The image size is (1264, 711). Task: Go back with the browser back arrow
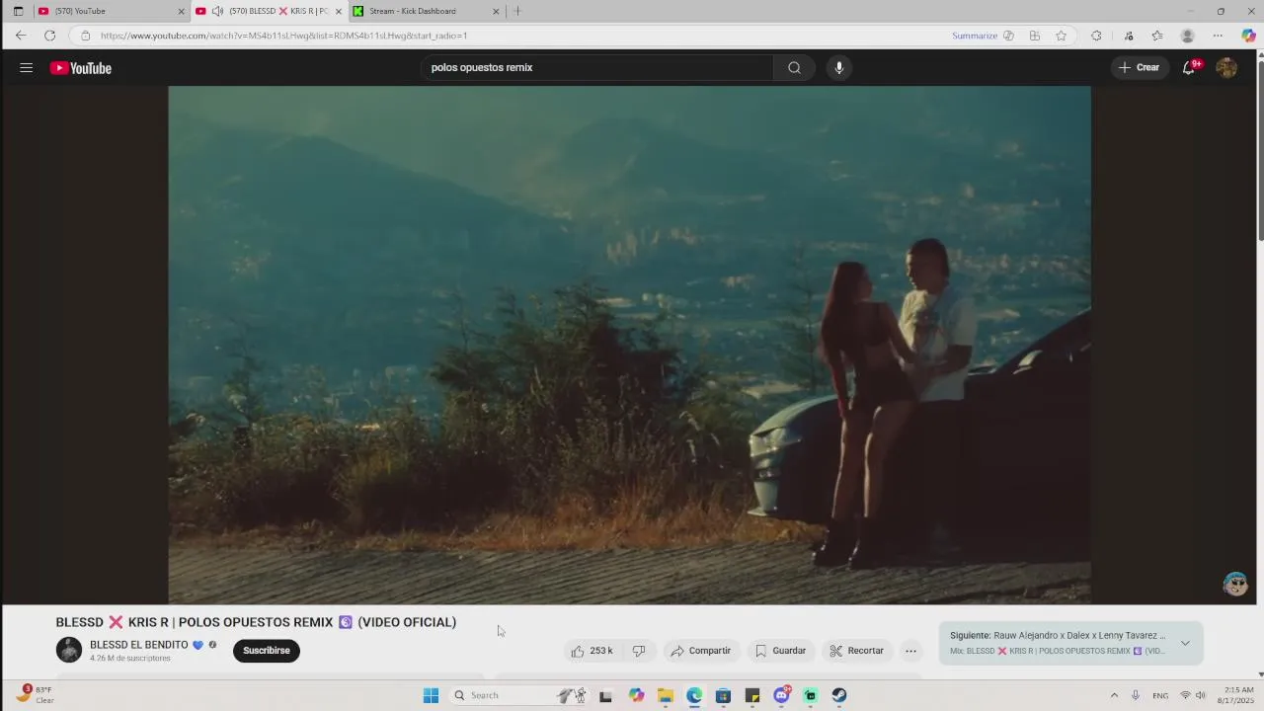point(21,36)
